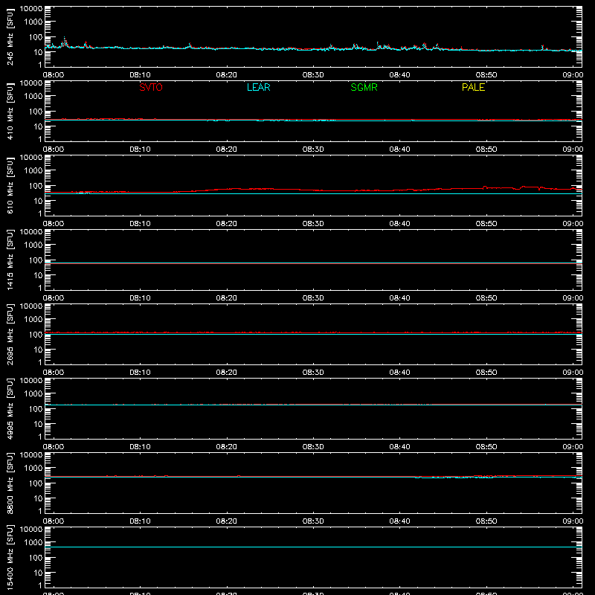Click the red SVTO trace in 610 MHz plot
Image resolution: width=595 pixels, height=595 pixels.
313,190
